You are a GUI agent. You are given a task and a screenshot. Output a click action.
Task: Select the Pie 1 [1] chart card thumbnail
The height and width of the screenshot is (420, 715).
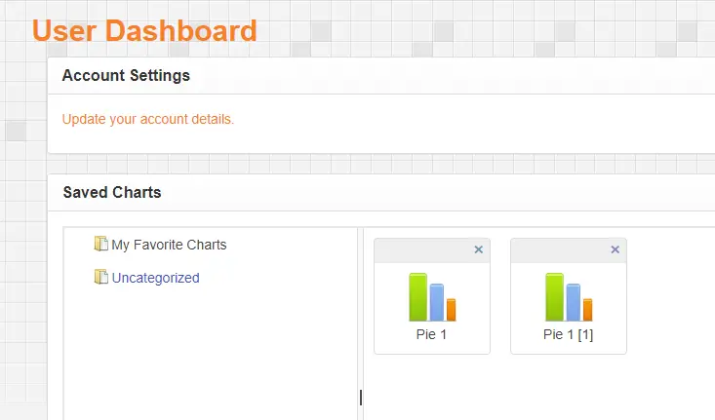[x=569, y=296]
